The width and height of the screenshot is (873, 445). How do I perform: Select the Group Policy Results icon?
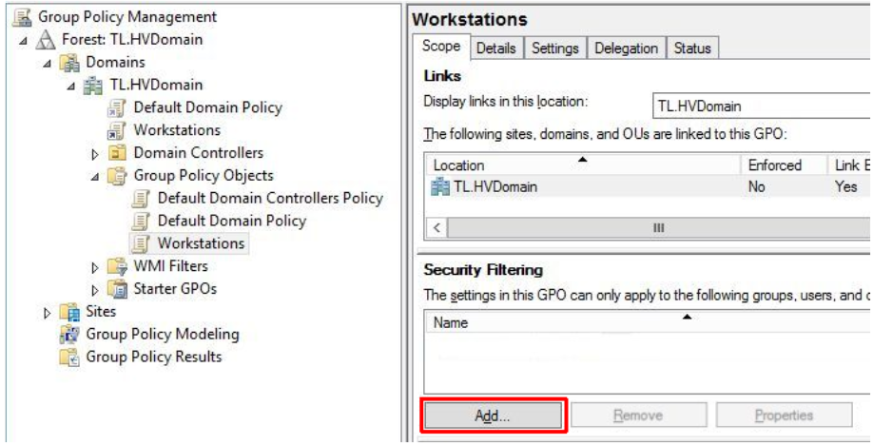69,358
